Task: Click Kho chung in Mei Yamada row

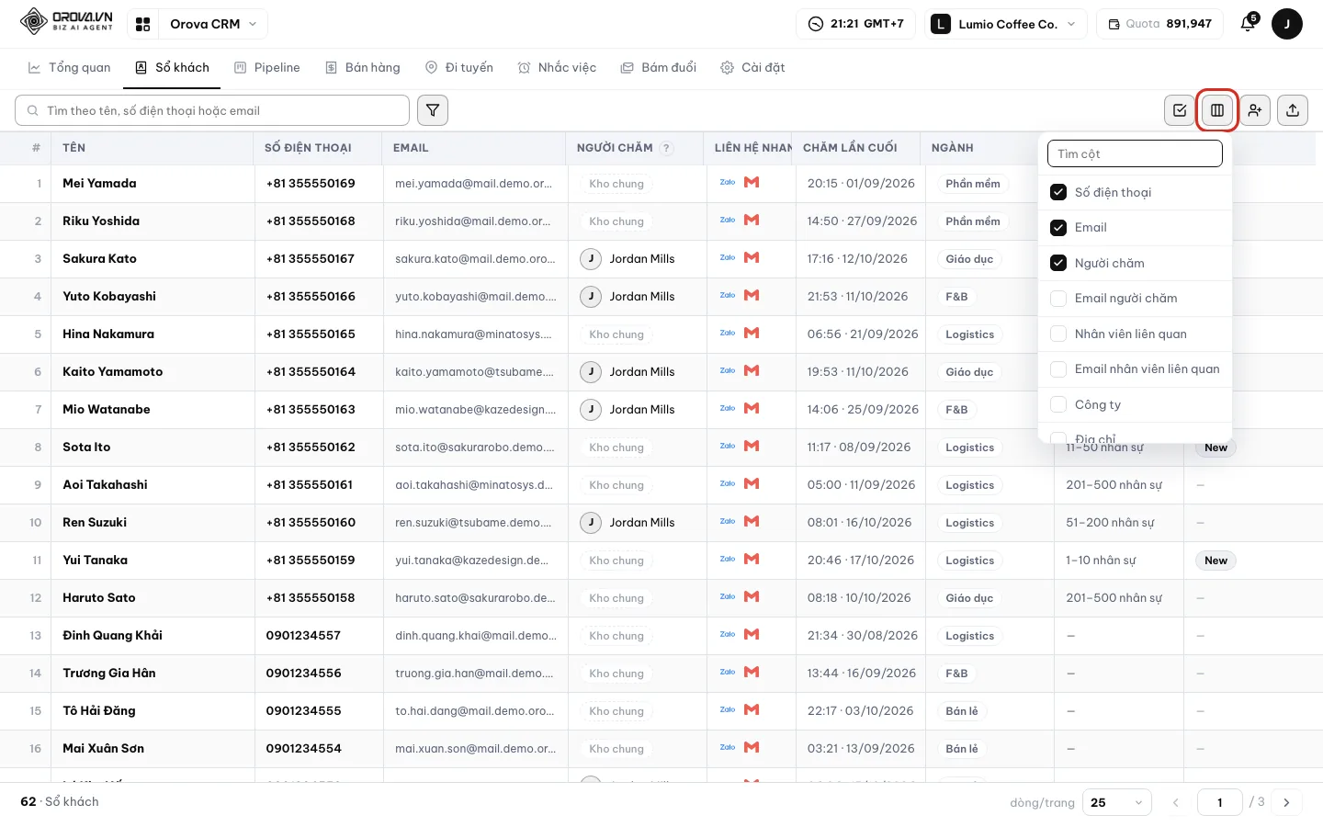Action: (x=616, y=184)
